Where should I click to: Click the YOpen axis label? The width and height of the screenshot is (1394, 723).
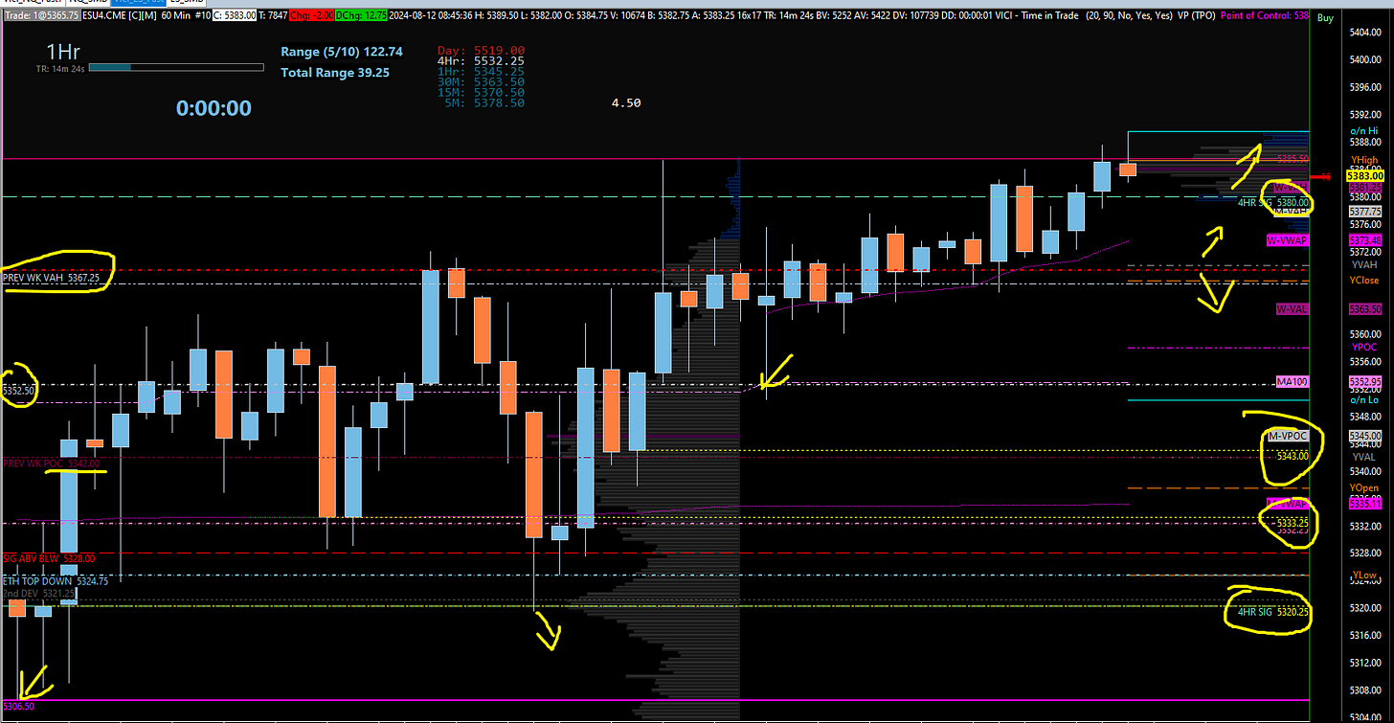pos(1364,487)
